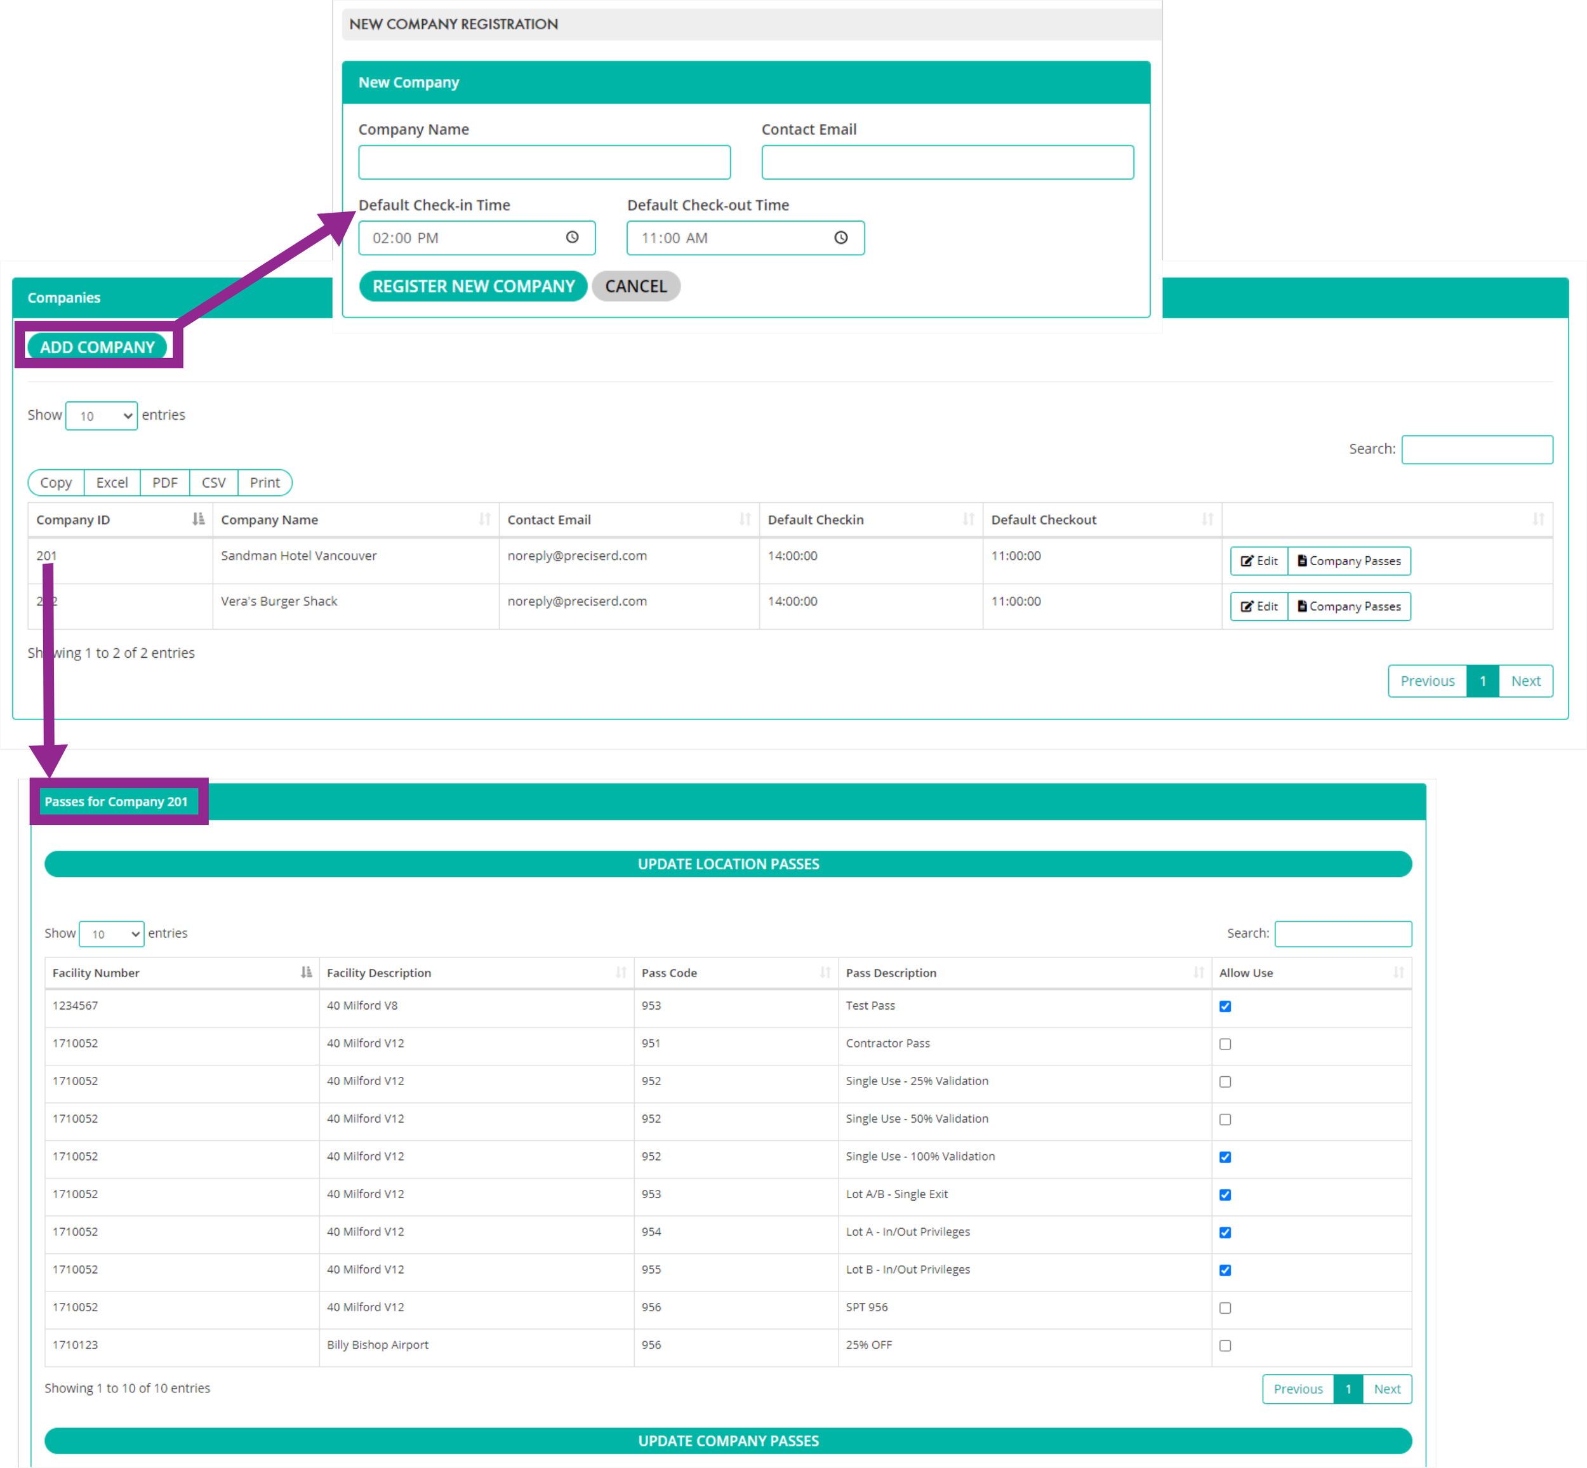
Task: Open Show entries dropdown in Companies panel
Action: (x=101, y=415)
